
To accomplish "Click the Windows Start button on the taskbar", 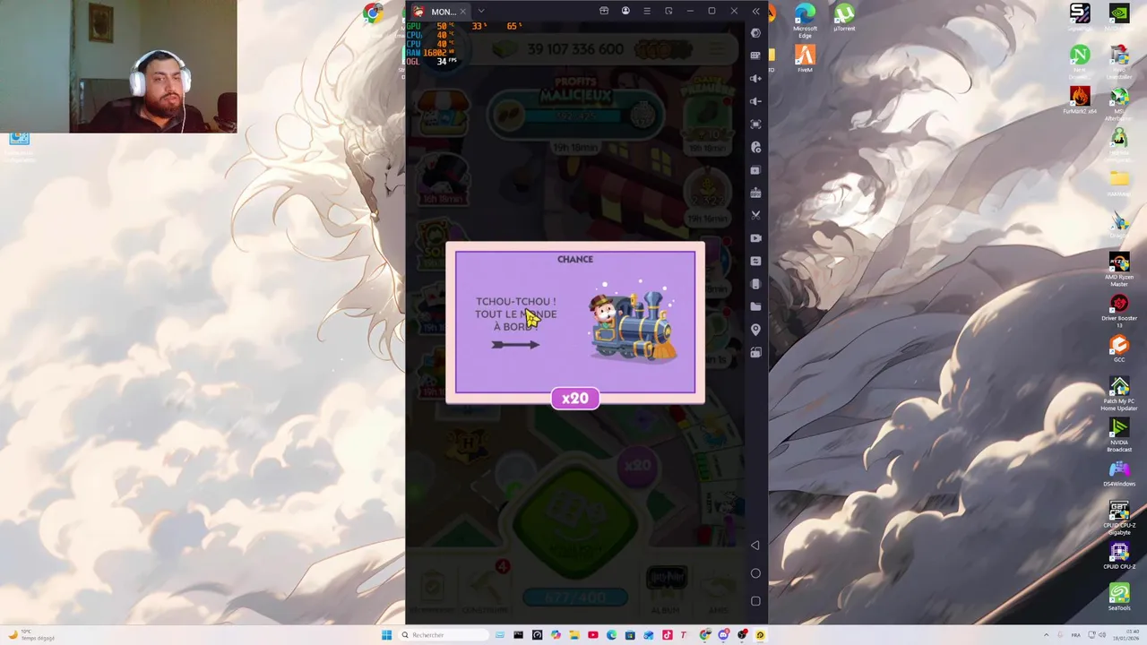I will 386,635.
